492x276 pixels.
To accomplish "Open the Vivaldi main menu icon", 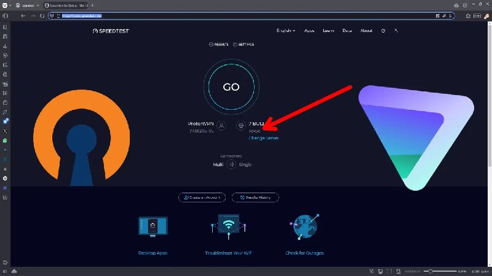I will click(x=5, y=6).
